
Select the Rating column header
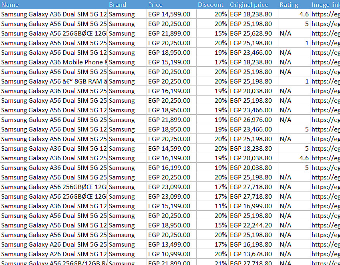tap(294, 4)
